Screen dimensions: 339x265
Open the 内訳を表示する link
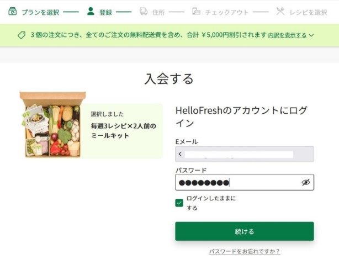point(287,35)
